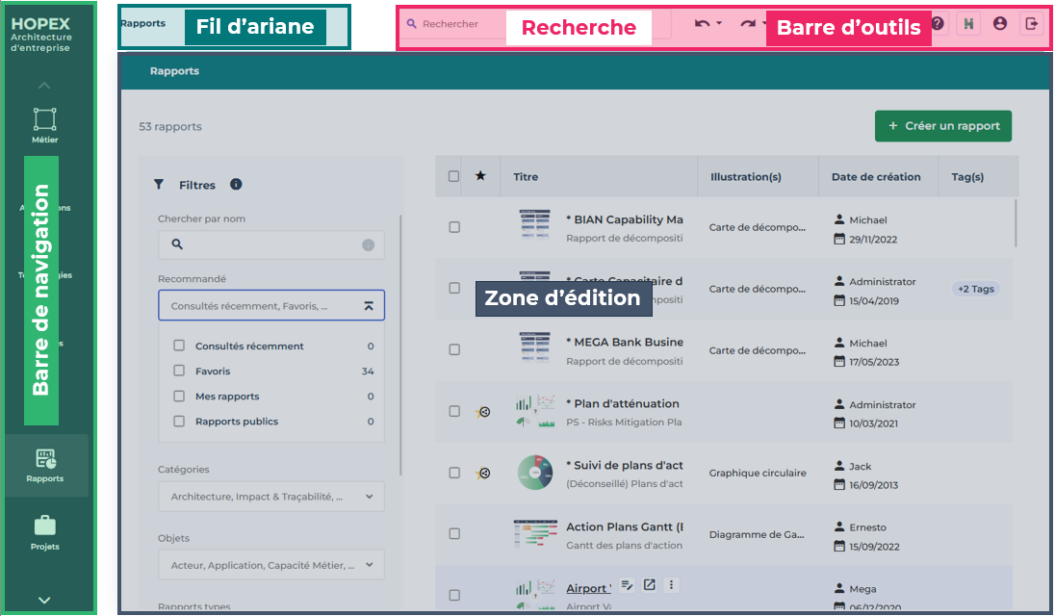Viewport: 1055px width, 616px height.
Task: Click the Chercher par nom search field
Action: tap(270, 244)
